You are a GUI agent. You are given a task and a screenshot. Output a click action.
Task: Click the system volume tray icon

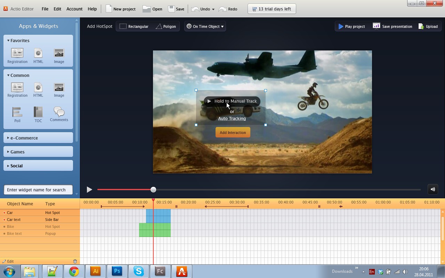(405, 272)
